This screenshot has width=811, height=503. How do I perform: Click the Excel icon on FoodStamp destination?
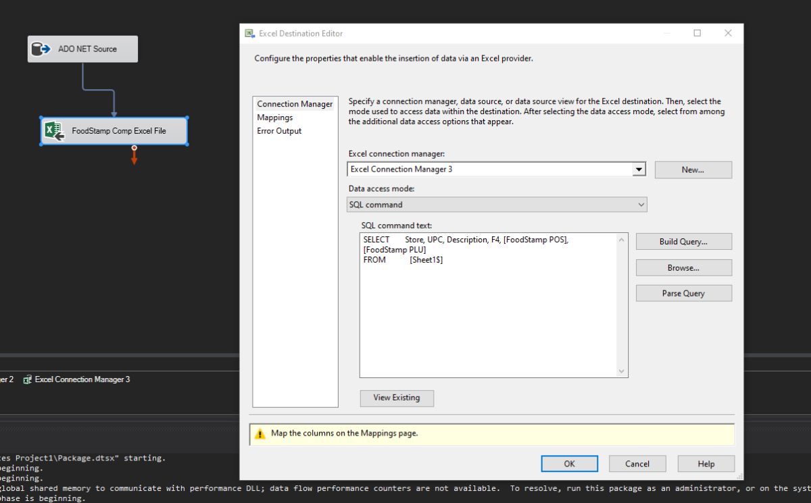54,131
